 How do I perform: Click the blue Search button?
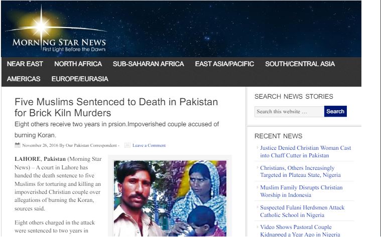[335, 111]
